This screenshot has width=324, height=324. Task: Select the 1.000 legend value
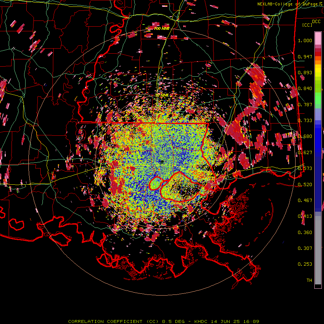click(x=305, y=40)
